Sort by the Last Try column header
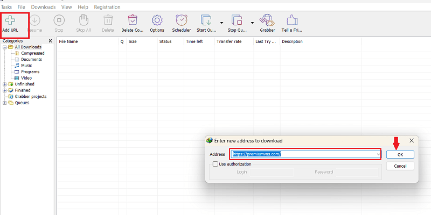 click(x=267, y=42)
